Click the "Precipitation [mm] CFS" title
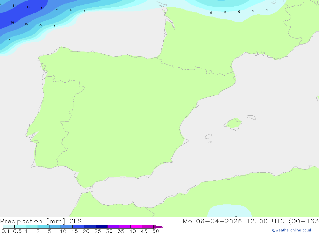The width and height of the screenshot is (319, 233). pos(41,221)
